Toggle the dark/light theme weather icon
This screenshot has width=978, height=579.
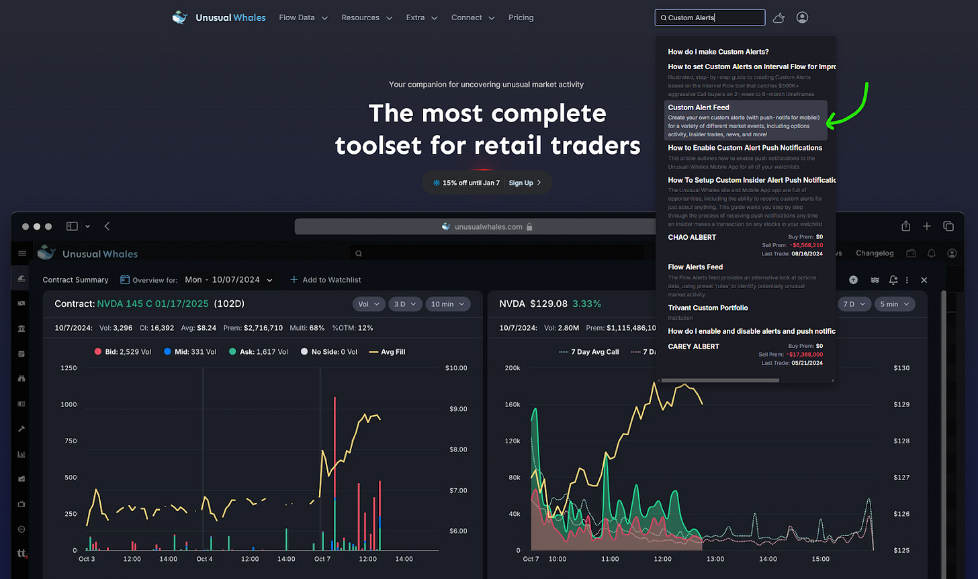coord(779,18)
